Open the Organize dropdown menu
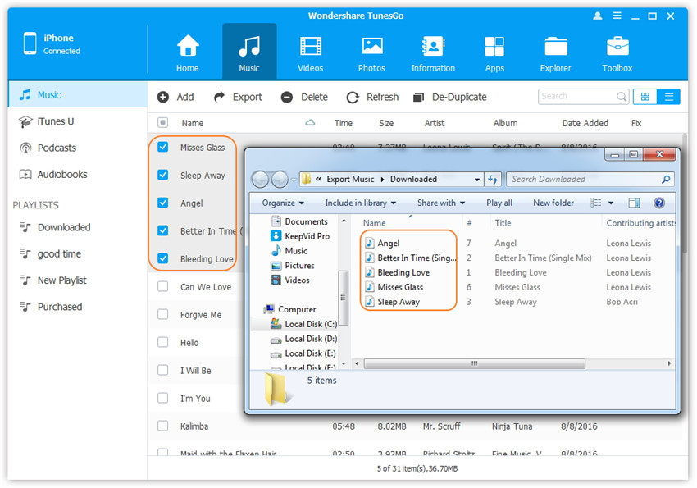 [x=283, y=203]
